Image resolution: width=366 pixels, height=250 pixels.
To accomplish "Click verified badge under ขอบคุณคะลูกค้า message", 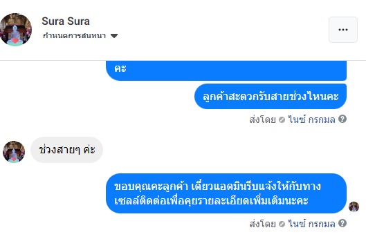I will coord(282,224).
